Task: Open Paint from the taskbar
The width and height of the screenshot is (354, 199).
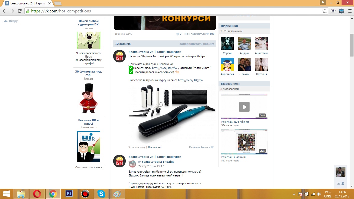Action: tap(117, 194)
